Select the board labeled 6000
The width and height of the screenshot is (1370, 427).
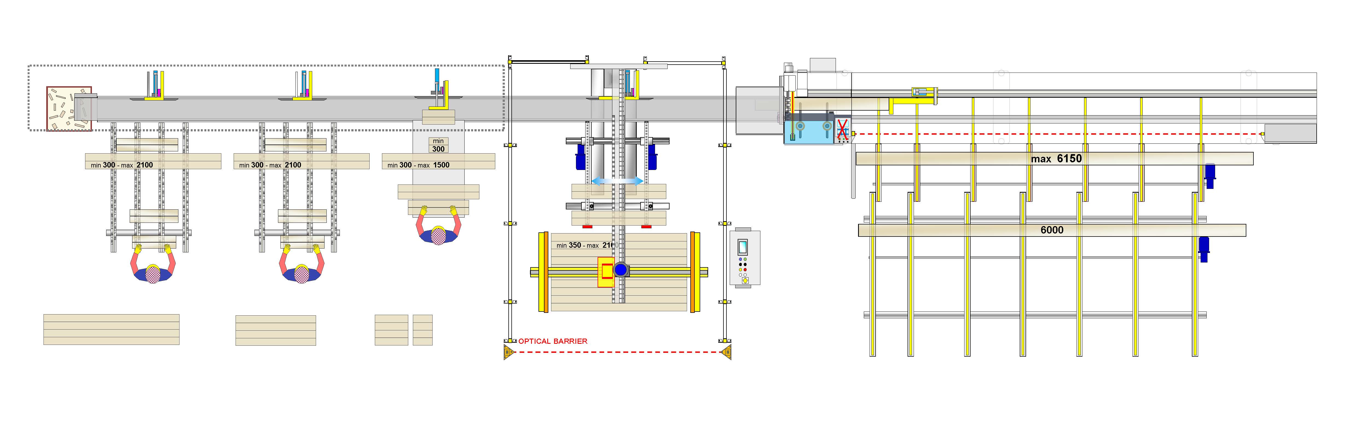[1052, 230]
